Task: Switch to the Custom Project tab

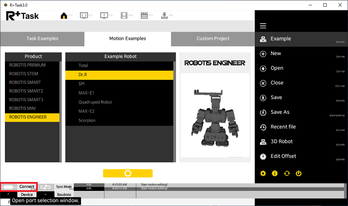Action: tap(213, 39)
